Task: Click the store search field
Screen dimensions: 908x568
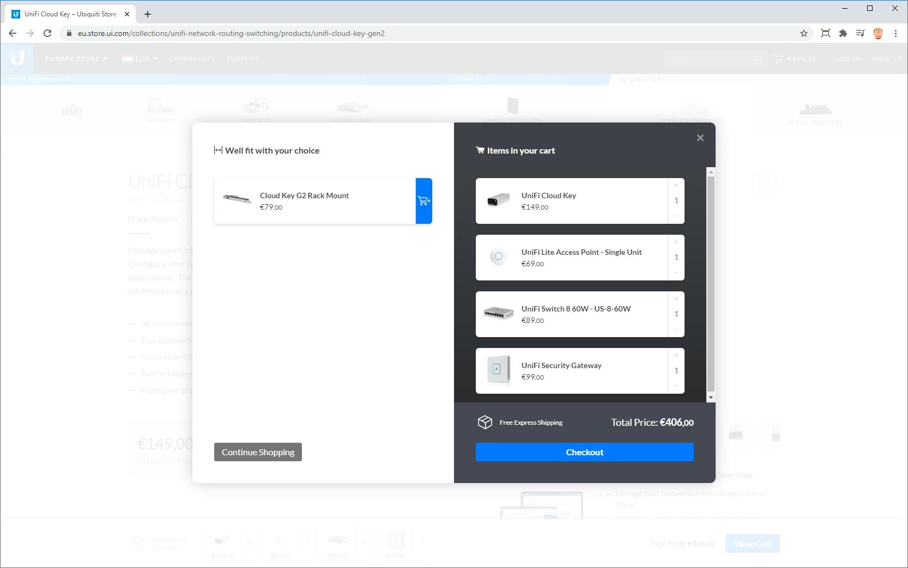Action: [710, 59]
